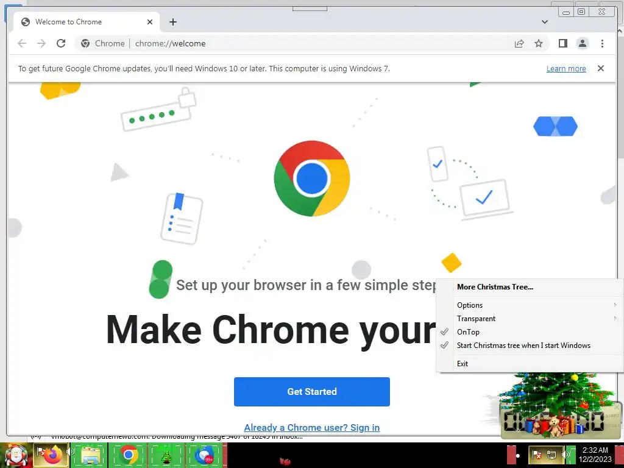The width and height of the screenshot is (624, 468).
Task: Open the clock showing 2:32 AM
Action: coord(595,455)
